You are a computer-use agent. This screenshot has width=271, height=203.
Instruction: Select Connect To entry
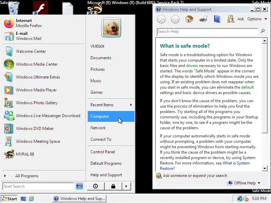click(x=111, y=139)
